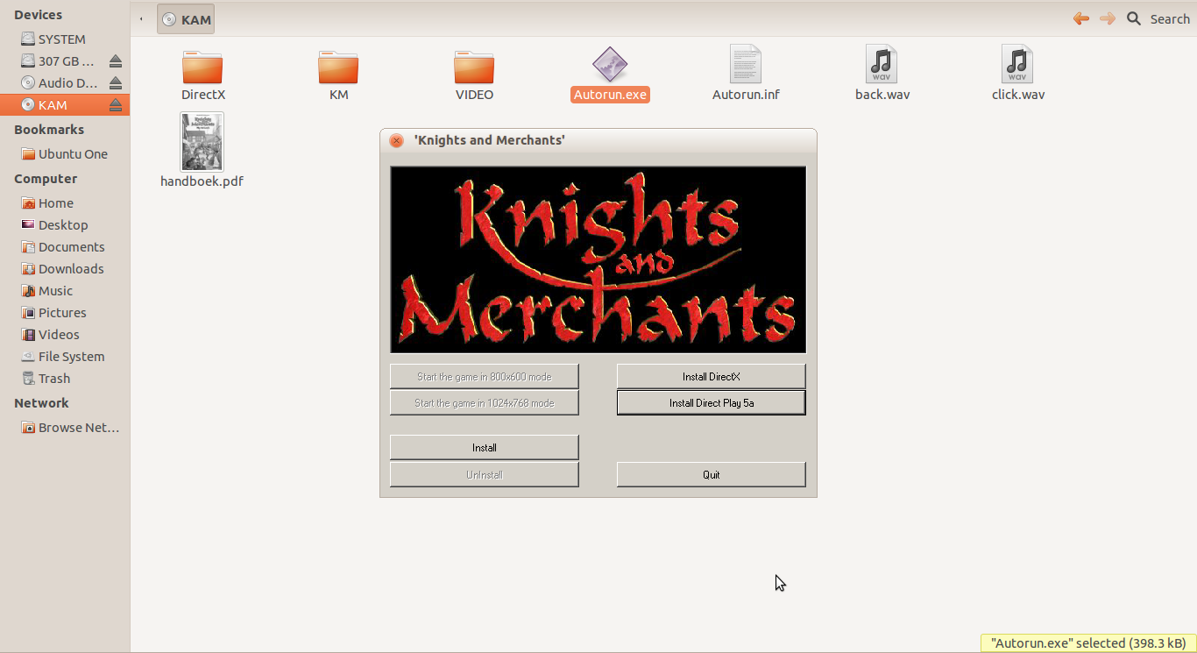
Task: Click the DirectX folder name
Action: pyautogui.click(x=203, y=95)
